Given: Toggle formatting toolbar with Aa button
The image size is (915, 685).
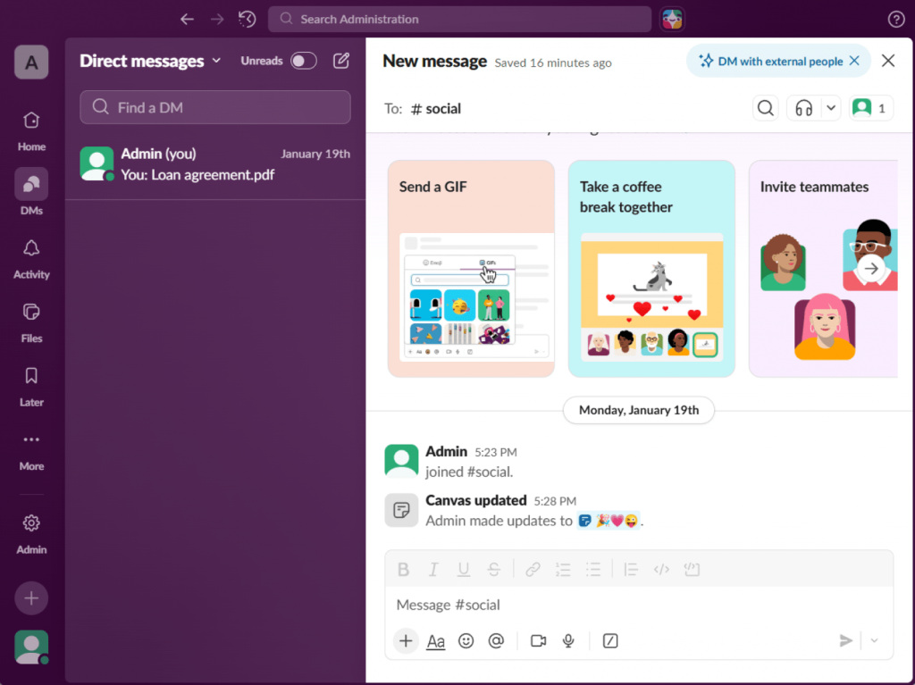Looking at the screenshot, I should (x=436, y=640).
